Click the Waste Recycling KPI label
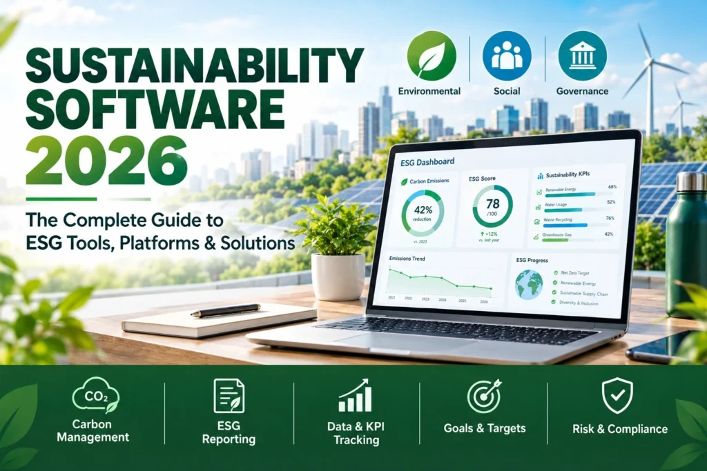Viewport: 707px width, 471px height. point(558,220)
